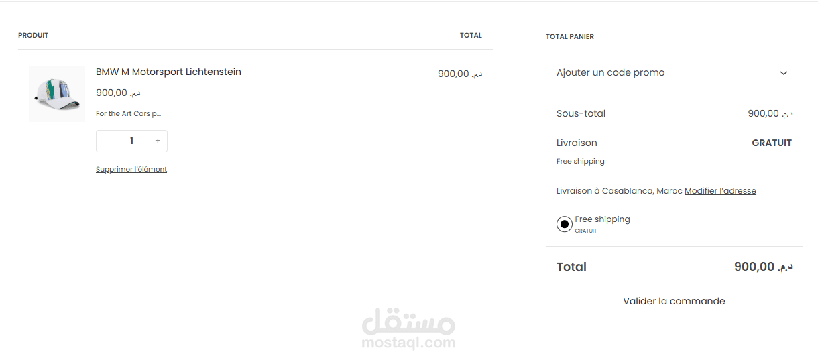The width and height of the screenshot is (818, 358).
Task: Click the bold GRATUIT shipping label
Action: click(x=772, y=143)
